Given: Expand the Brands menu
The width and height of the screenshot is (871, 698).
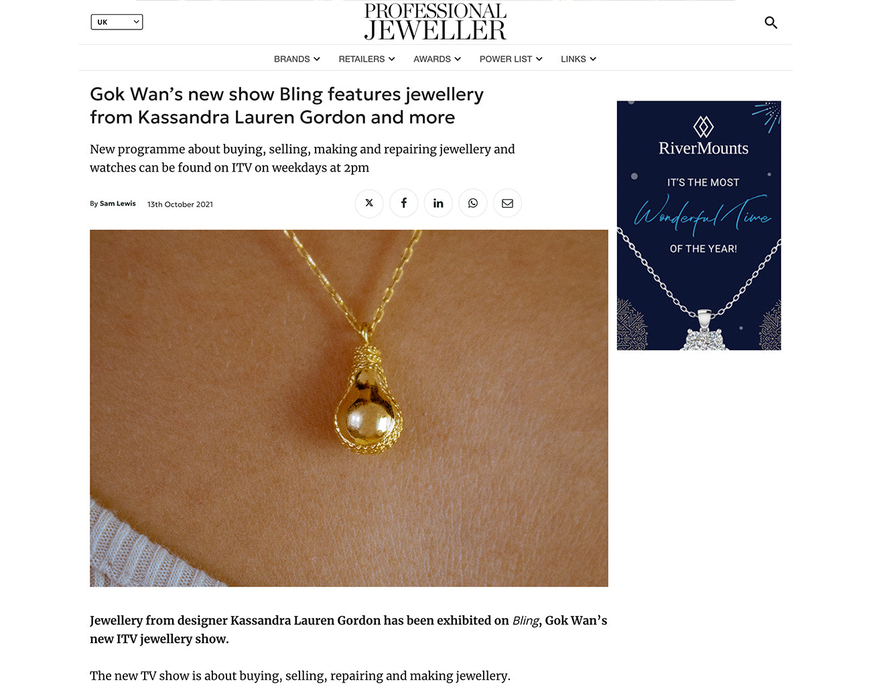Looking at the screenshot, I should (297, 59).
